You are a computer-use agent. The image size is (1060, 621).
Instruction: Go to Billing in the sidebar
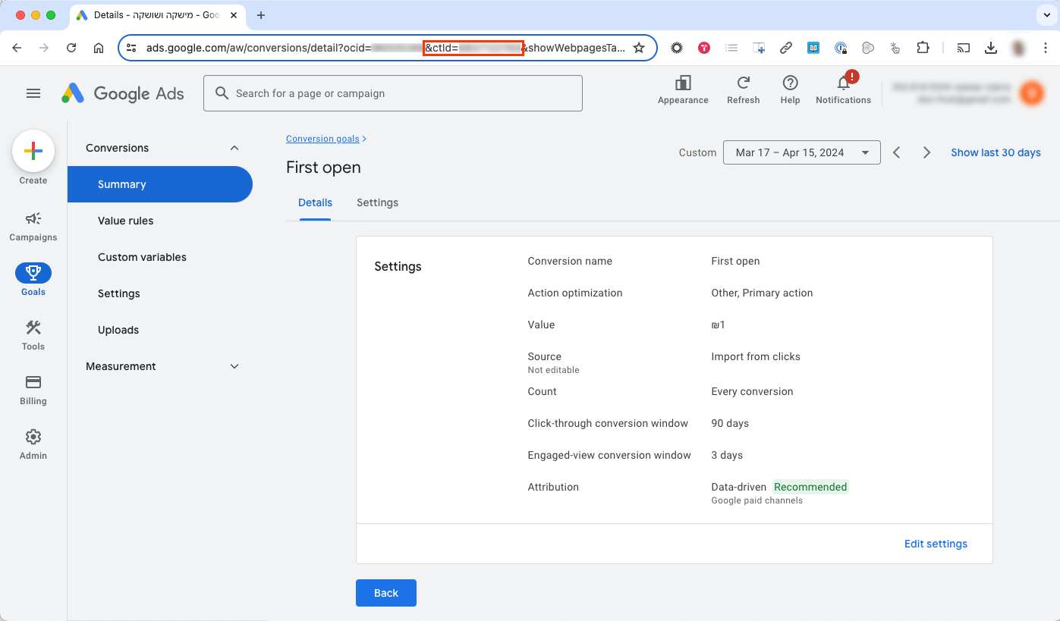[x=33, y=389]
